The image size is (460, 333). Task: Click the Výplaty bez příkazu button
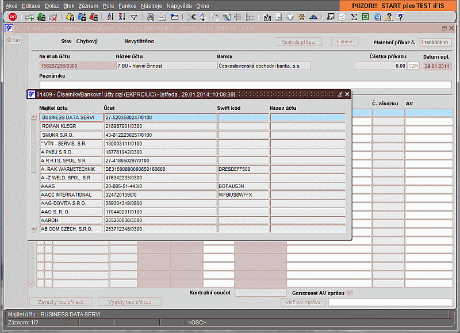tap(130, 302)
